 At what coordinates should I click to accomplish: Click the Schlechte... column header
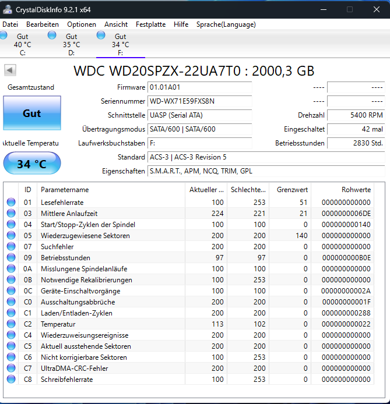pos(248,190)
